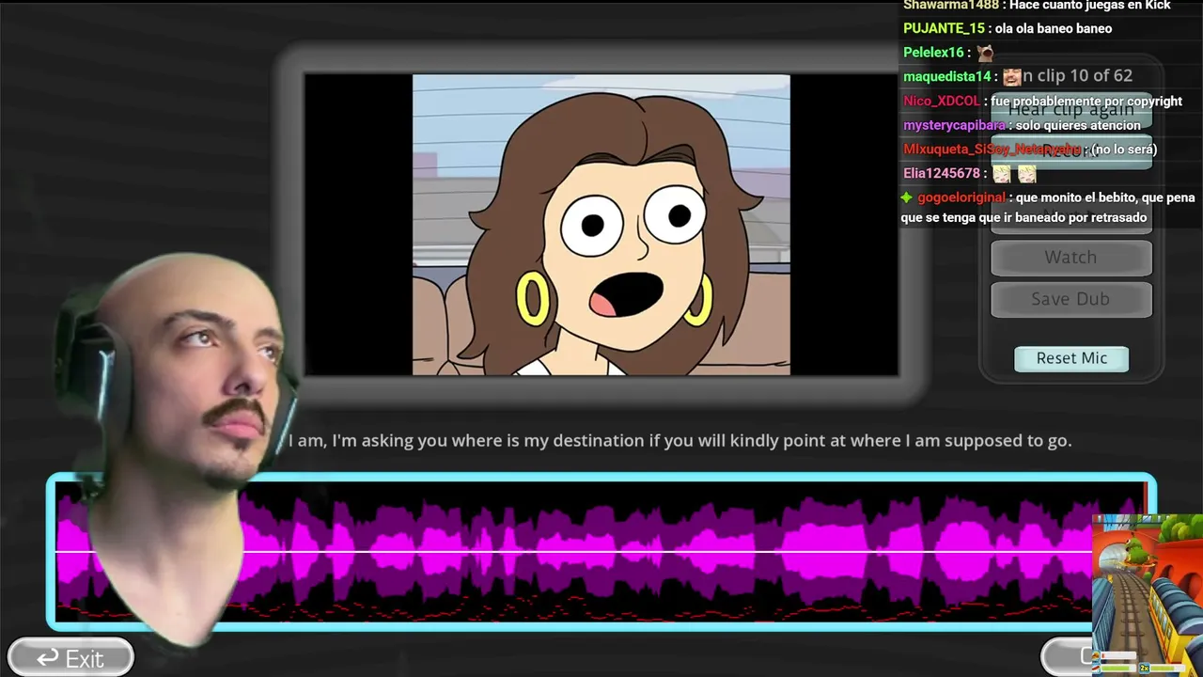The height and width of the screenshot is (677, 1203).
Task: Click the message "fue probablemente por copyright"
Action: click(x=1086, y=102)
